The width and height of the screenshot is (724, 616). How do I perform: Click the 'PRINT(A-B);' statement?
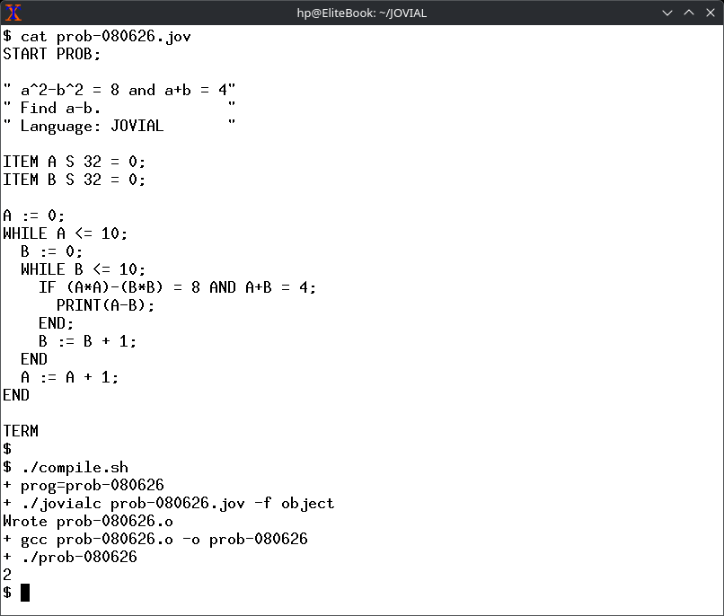coord(106,305)
